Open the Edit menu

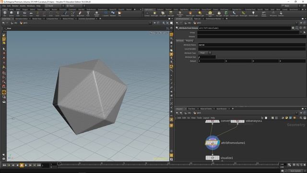click(x=9, y=6)
